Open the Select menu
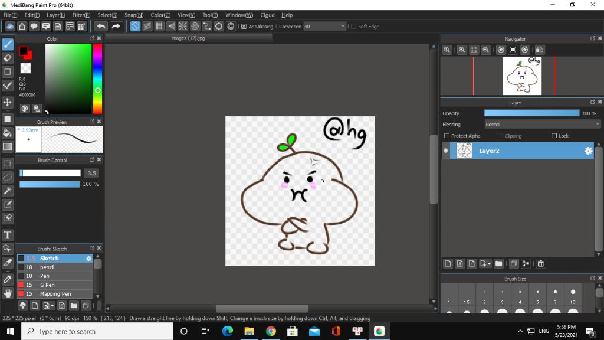Viewport: 604px width, 340px height. click(x=107, y=15)
